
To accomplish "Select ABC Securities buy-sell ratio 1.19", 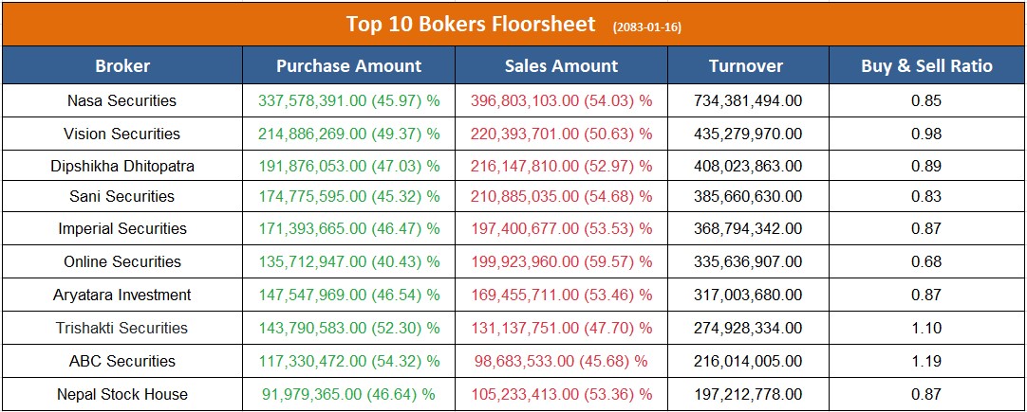I will click(926, 361).
